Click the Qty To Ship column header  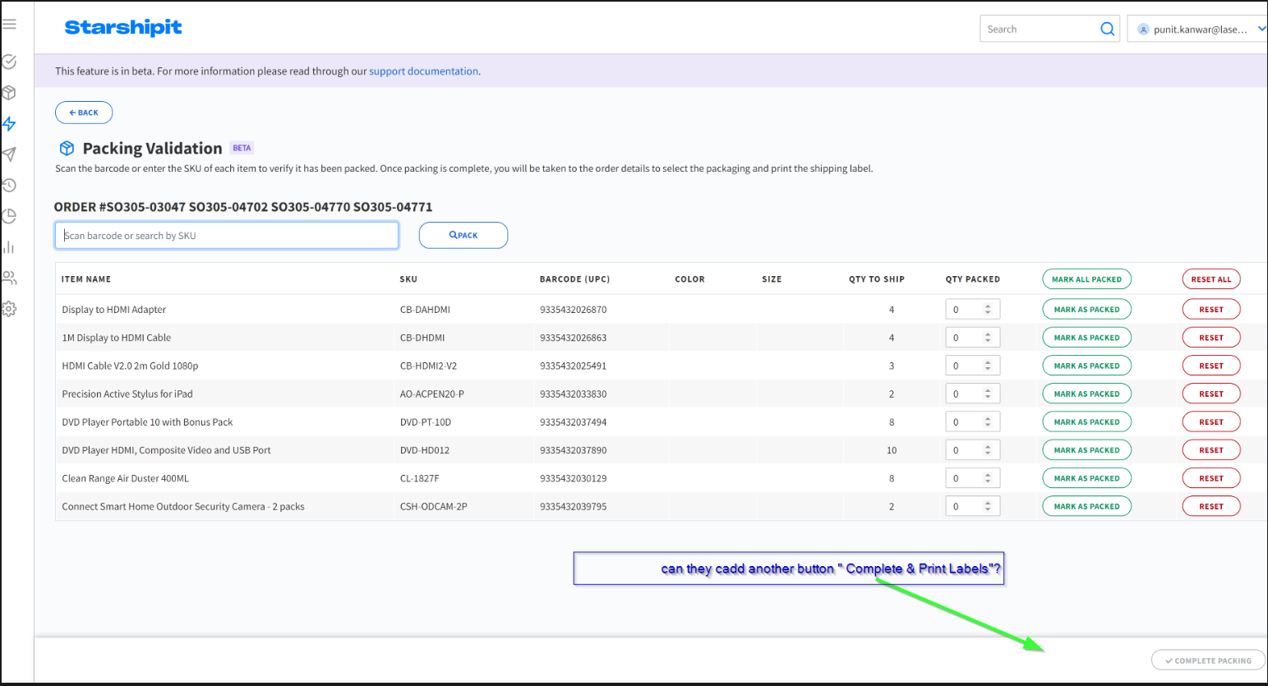(877, 279)
